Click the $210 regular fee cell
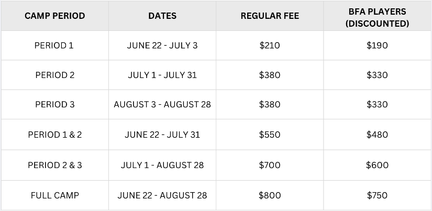The image size is (432, 211). click(270, 45)
